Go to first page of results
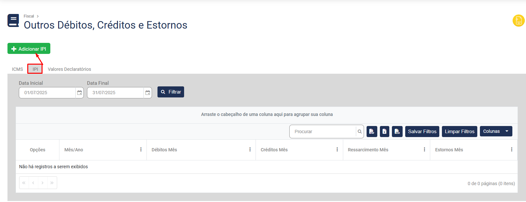This screenshot has width=526, height=202. (24, 183)
